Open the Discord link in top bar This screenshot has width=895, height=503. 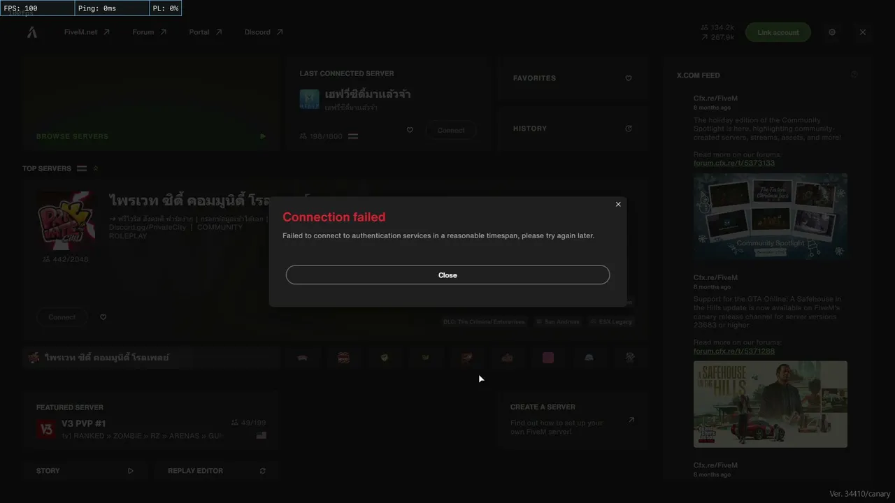tap(264, 32)
